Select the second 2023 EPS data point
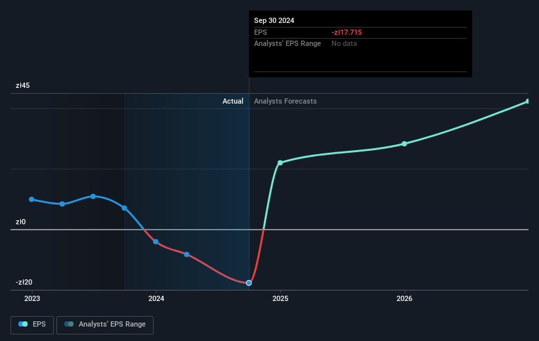 click(62, 204)
